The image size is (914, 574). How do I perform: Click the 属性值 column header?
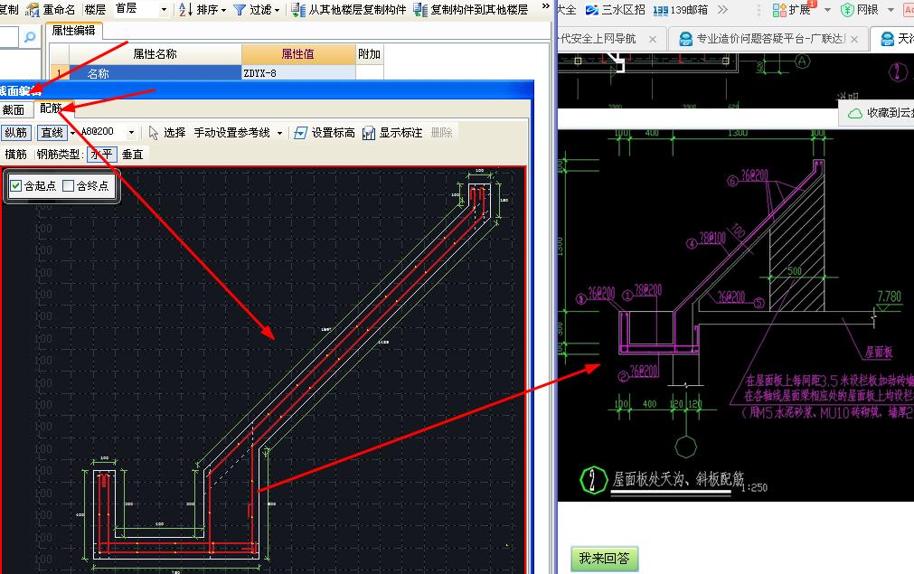(x=298, y=54)
